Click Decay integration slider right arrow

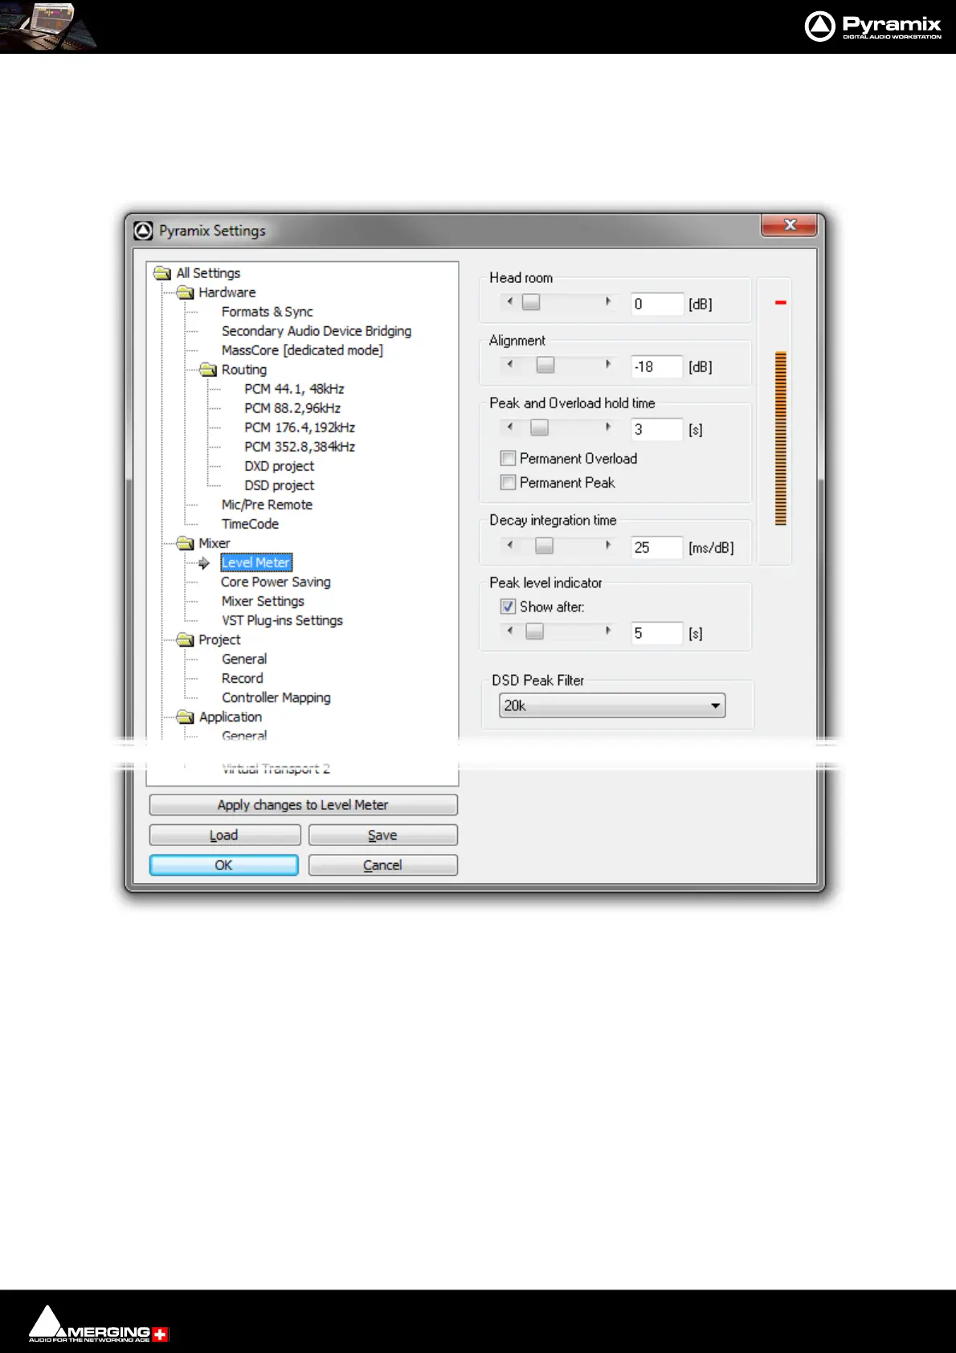tap(608, 545)
